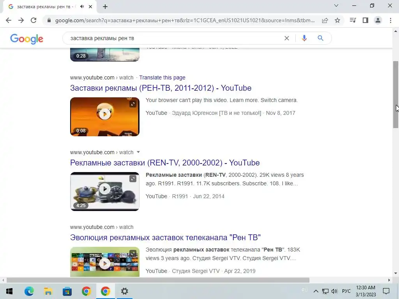Open the notification center icon
Viewport: 399px width, 299px height.
tap(386, 291)
